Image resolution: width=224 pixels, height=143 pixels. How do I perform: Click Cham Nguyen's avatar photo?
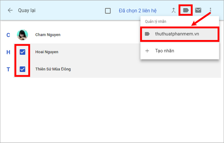pyautogui.click(x=22, y=35)
